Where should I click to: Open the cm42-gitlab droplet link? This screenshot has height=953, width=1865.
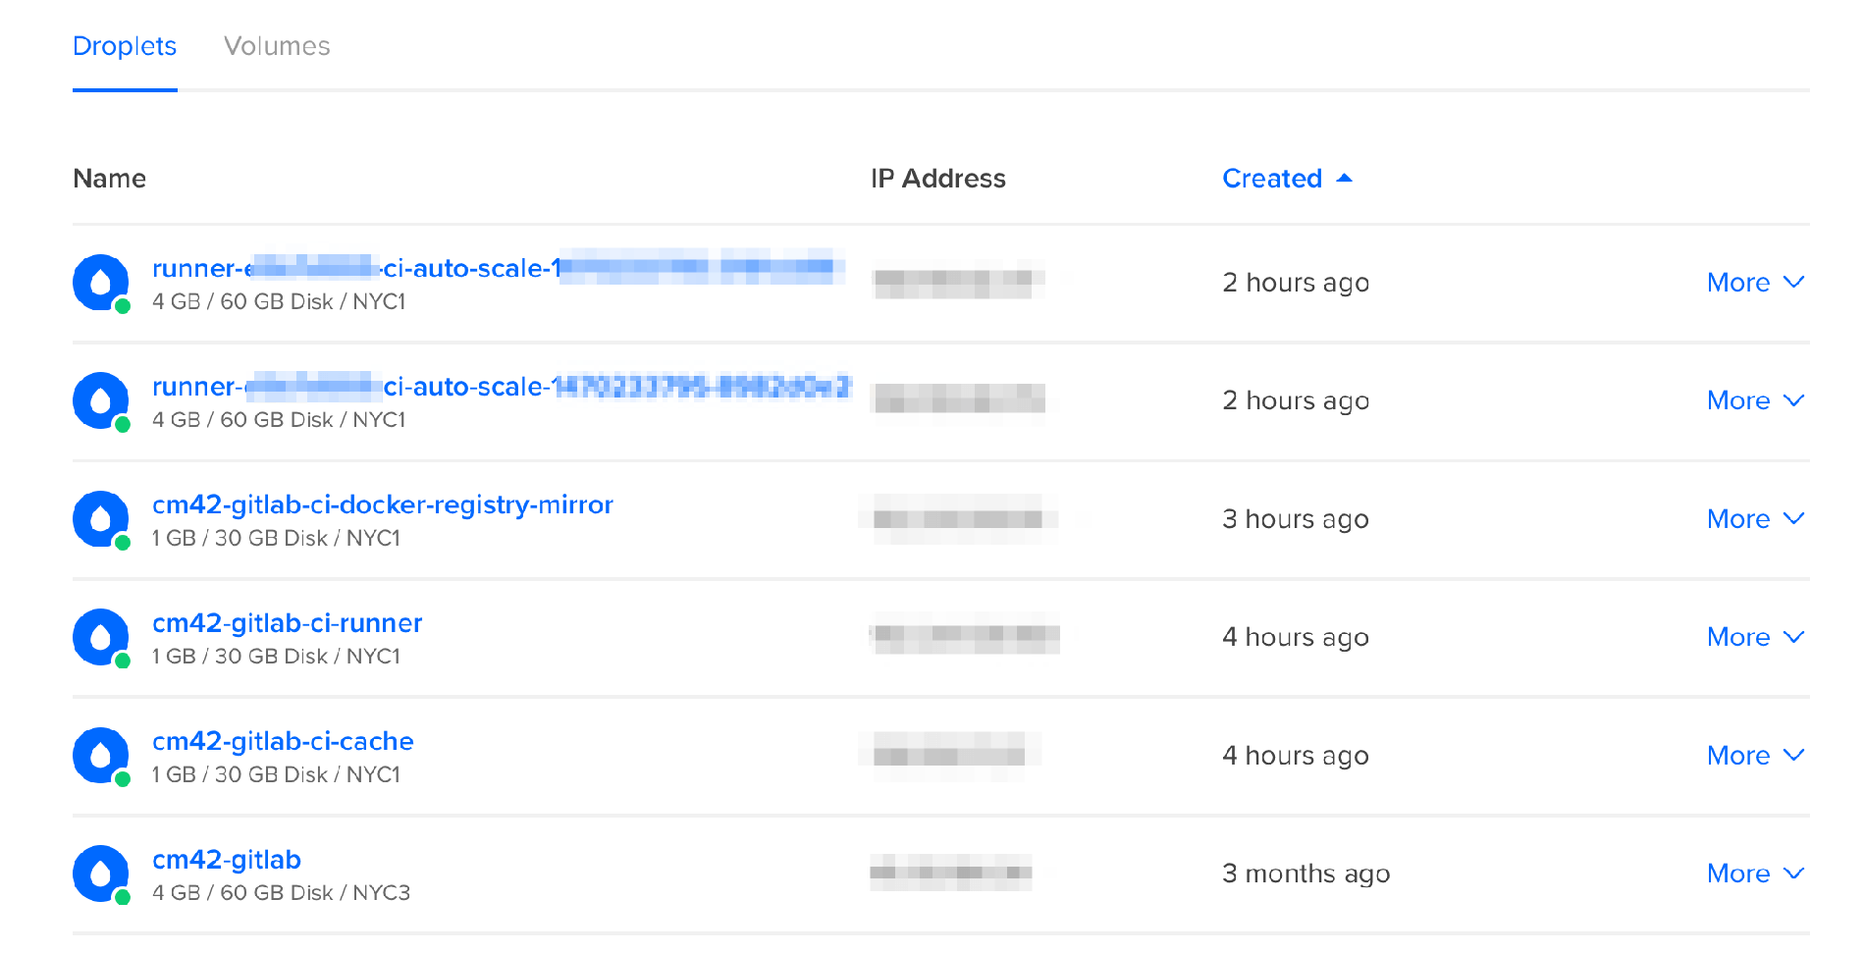226,860
